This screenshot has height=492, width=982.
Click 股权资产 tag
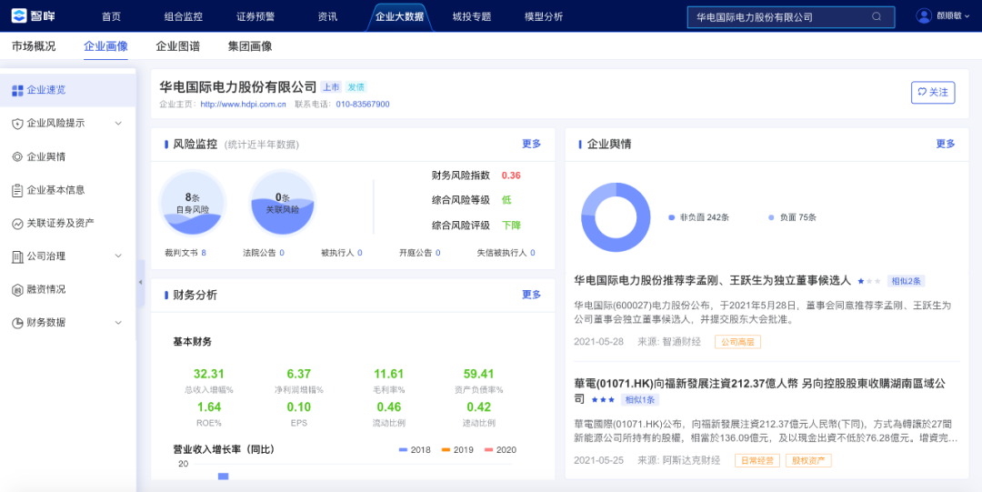coord(808,461)
